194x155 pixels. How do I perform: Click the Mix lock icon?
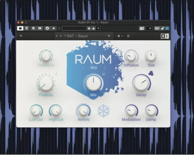click(x=103, y=73)
